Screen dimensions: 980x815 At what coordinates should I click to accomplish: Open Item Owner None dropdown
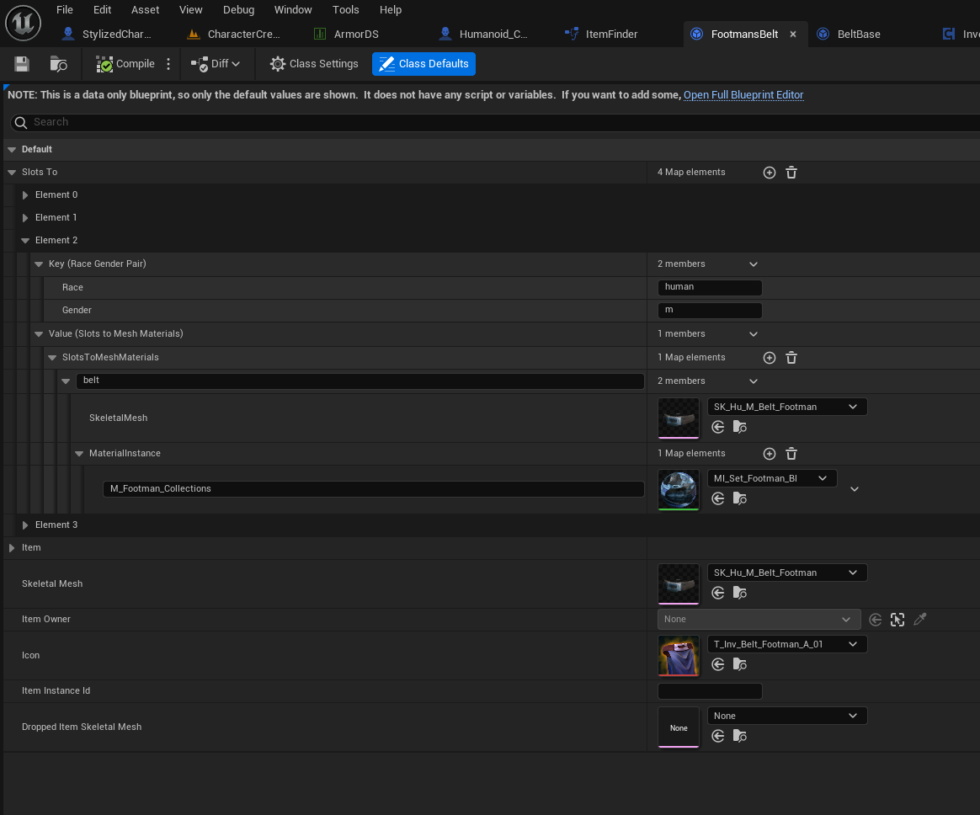759,620
